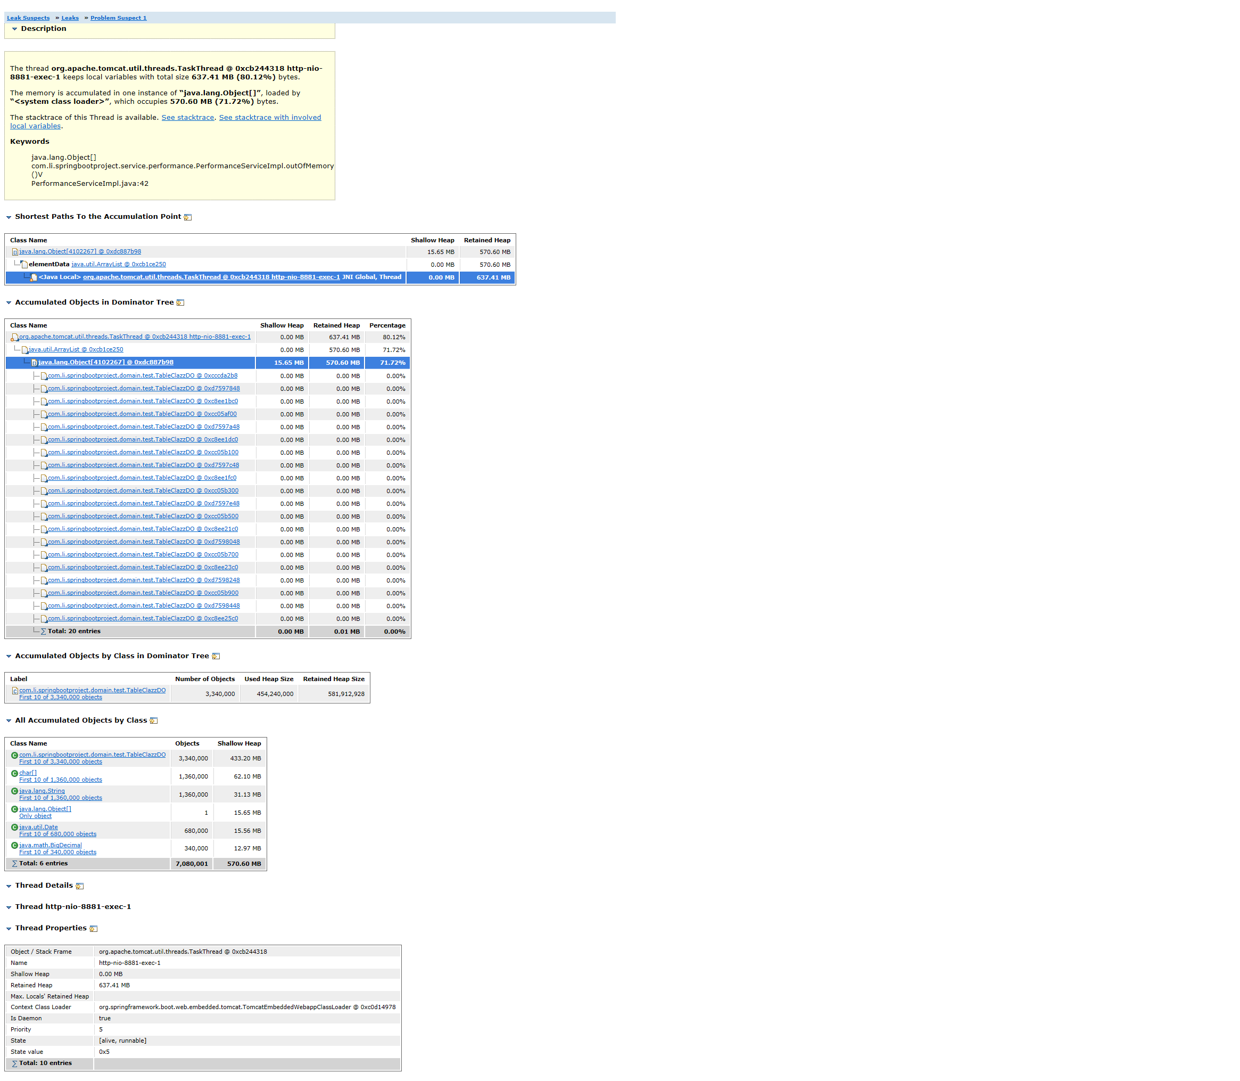
Task: Open TableClazzDO @ 0xcc05af00 entry
Action: point(142,414)
